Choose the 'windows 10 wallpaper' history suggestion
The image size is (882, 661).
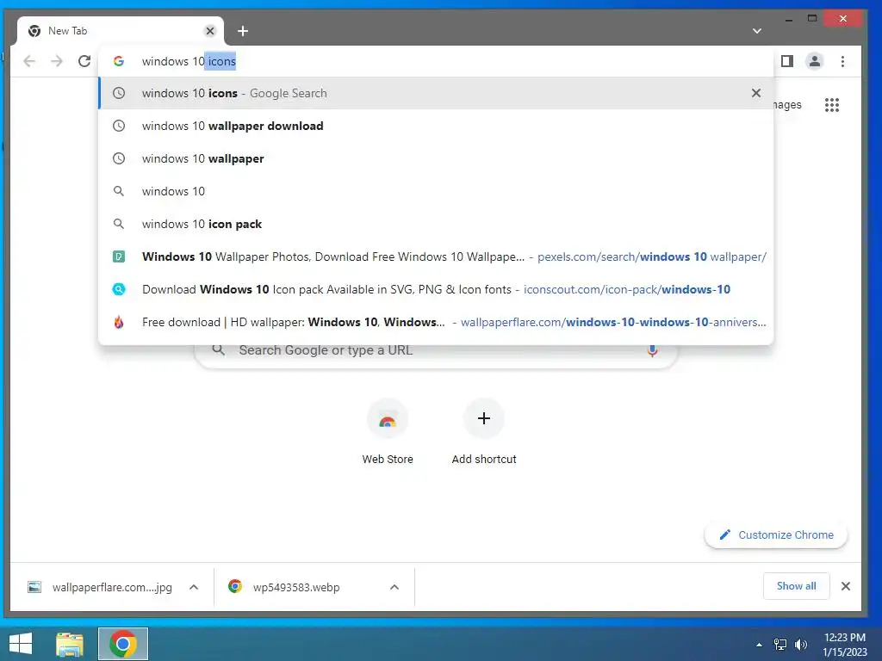tap(436, 158)
